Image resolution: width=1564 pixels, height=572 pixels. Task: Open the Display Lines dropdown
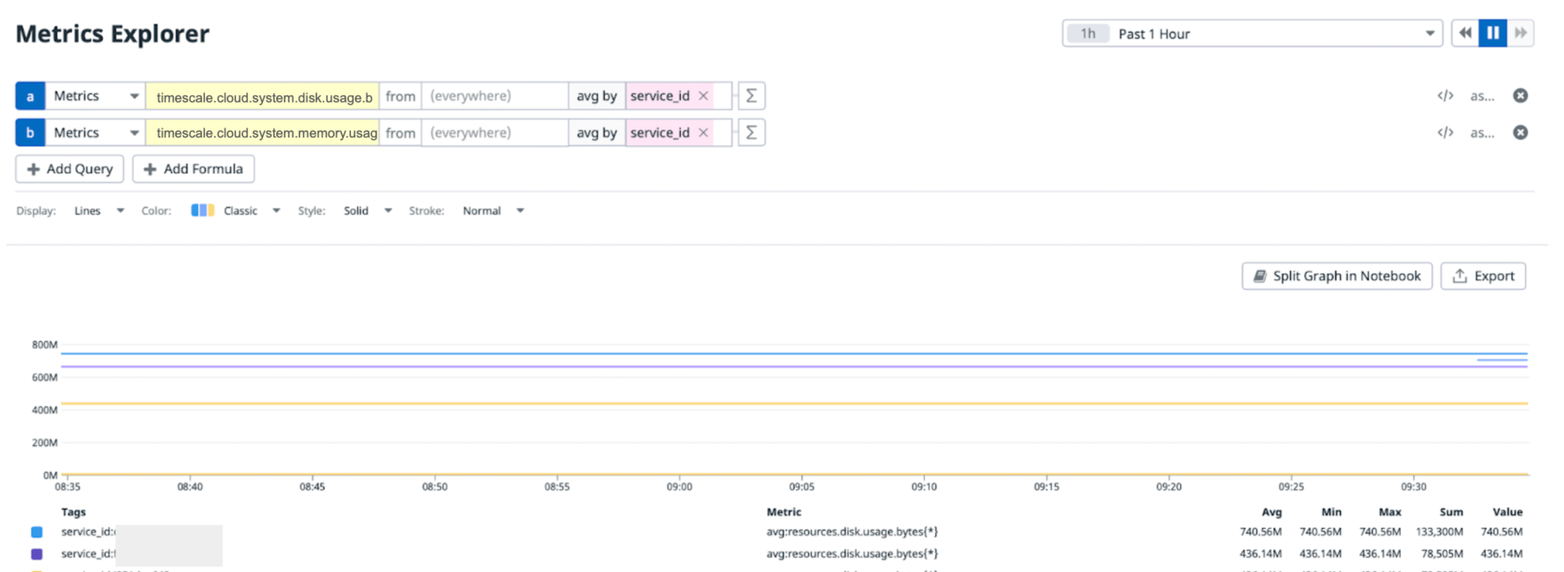[99, 211]
